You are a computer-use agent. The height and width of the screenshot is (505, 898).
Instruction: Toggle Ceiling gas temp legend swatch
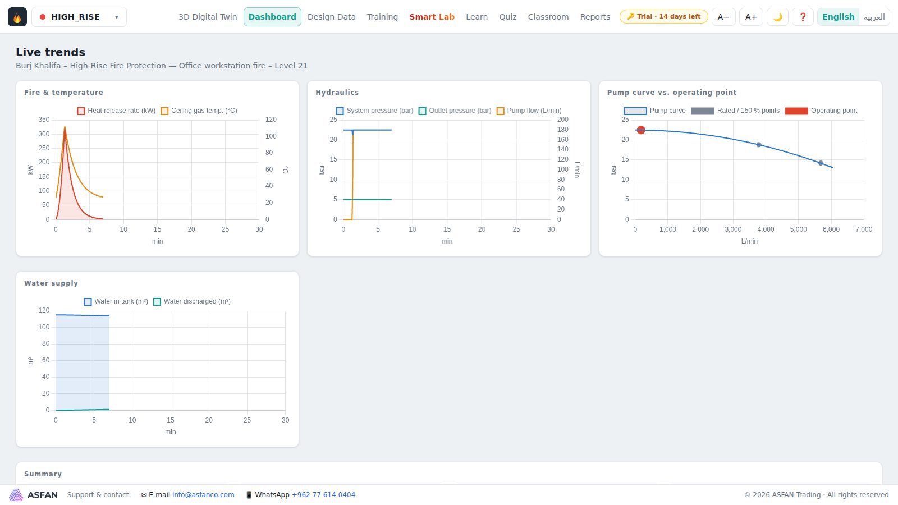click(x=164, y=111)
